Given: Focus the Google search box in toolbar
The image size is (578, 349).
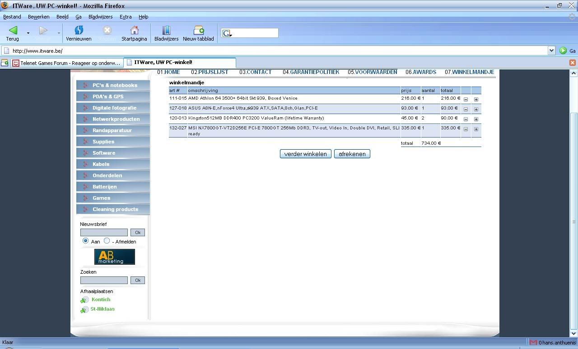Looking at the screenshot, I should (x=255, y=33).
